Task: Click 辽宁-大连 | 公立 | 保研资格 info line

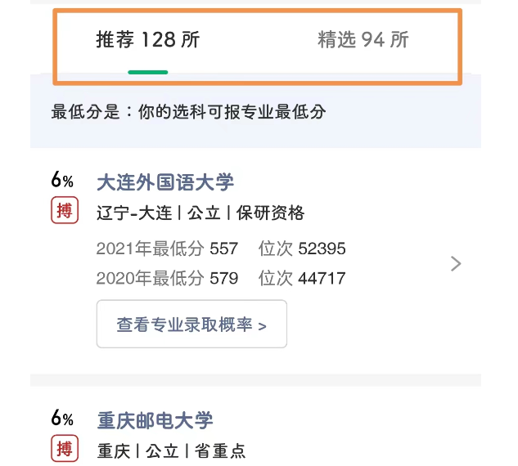Action: coord(200,213)
